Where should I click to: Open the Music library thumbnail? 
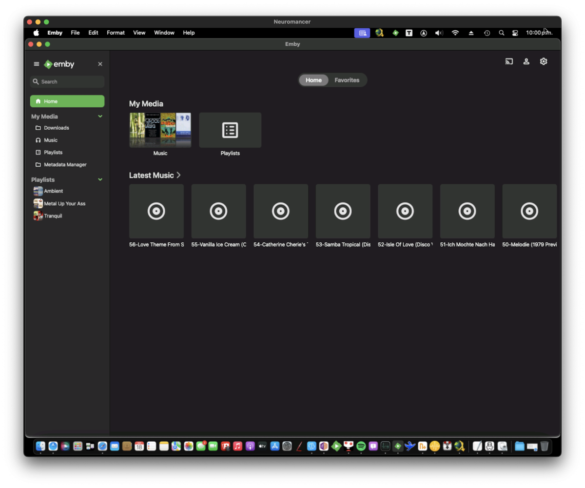coord(160,130)
